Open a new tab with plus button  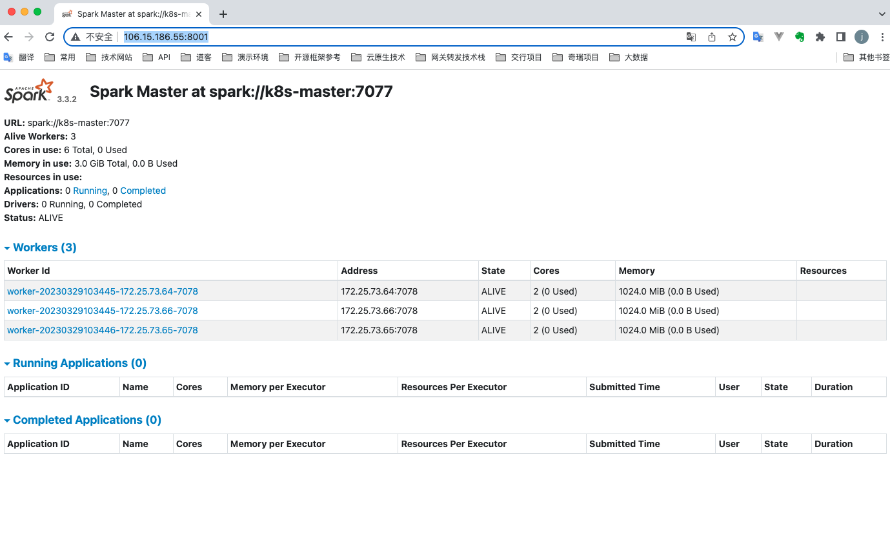(x=223, y=14)
